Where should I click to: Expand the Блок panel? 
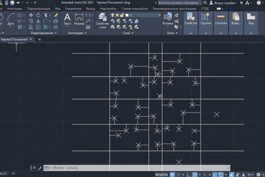[x=172, y=33]
